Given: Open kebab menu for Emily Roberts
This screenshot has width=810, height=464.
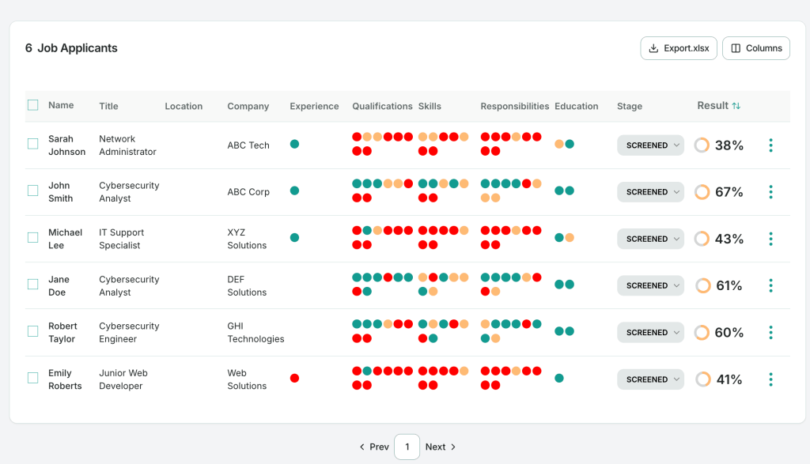Looking at the screenshot, I should 770,379.
